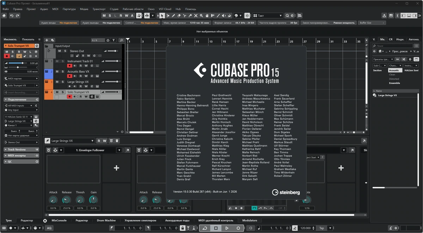Select the Zoom magnifier tool
This screenshot has height=233, width=423.
click(x=202, y=15)
